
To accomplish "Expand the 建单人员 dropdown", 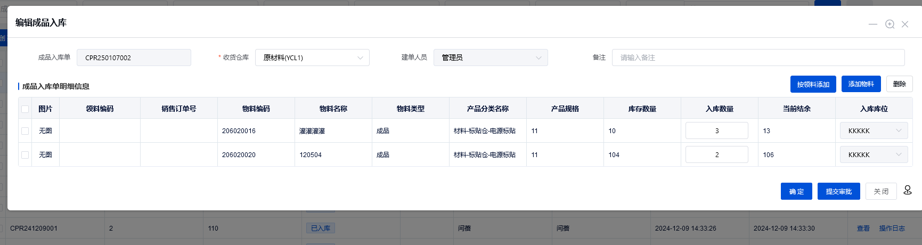I will tap(490, 58).
